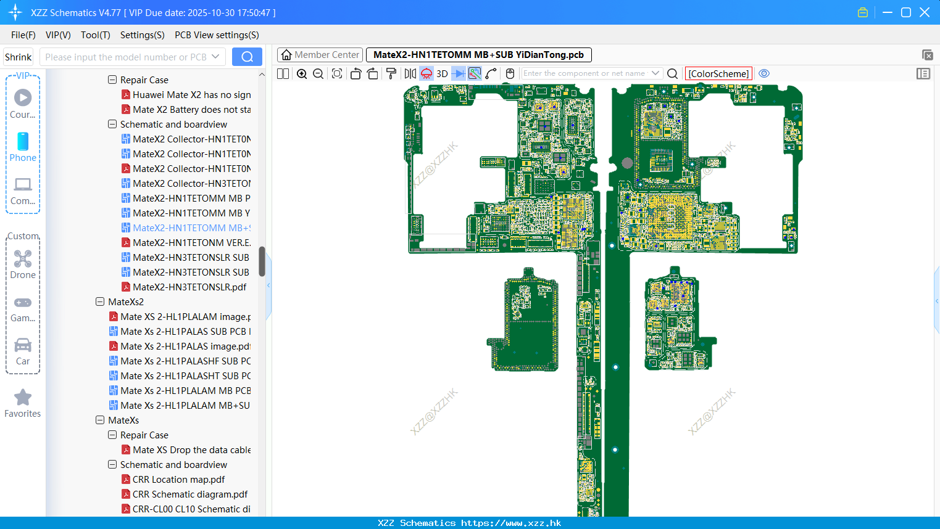
Task: Zoom in on the PCB view
Action: (302, 73)
